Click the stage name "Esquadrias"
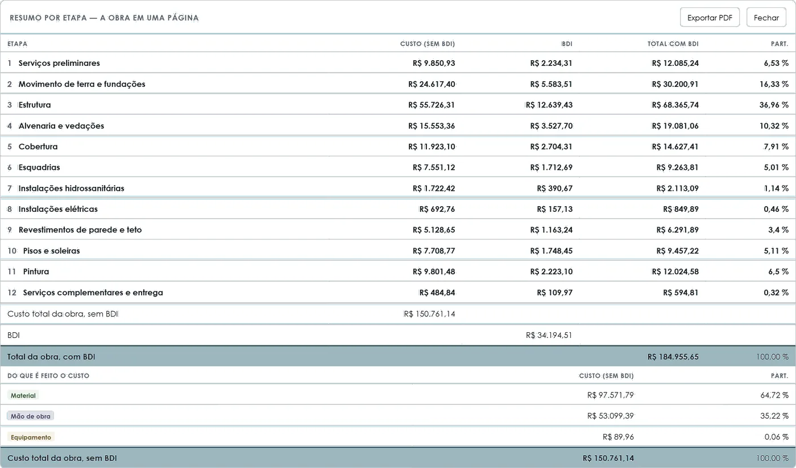 39,168
